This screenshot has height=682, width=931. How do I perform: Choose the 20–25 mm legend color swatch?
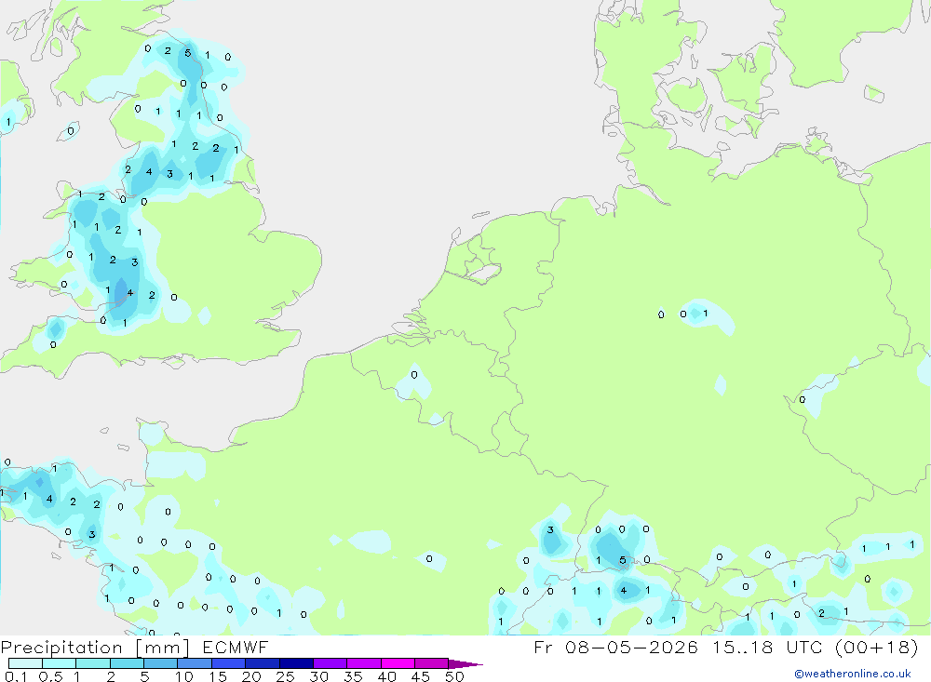(x=262, y=663)
